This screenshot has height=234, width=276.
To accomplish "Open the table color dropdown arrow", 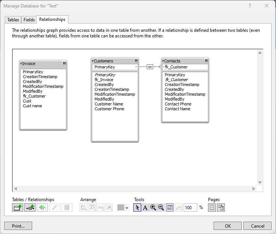I will (127, 208).
